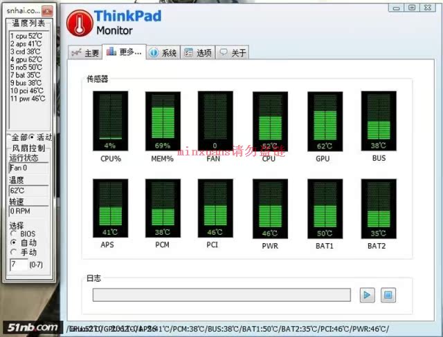Image resolution: width=443 pixels, height=337 pixels.
Task: Select '9 bus 38℃' in temperature list
Action: pos(26,83)
